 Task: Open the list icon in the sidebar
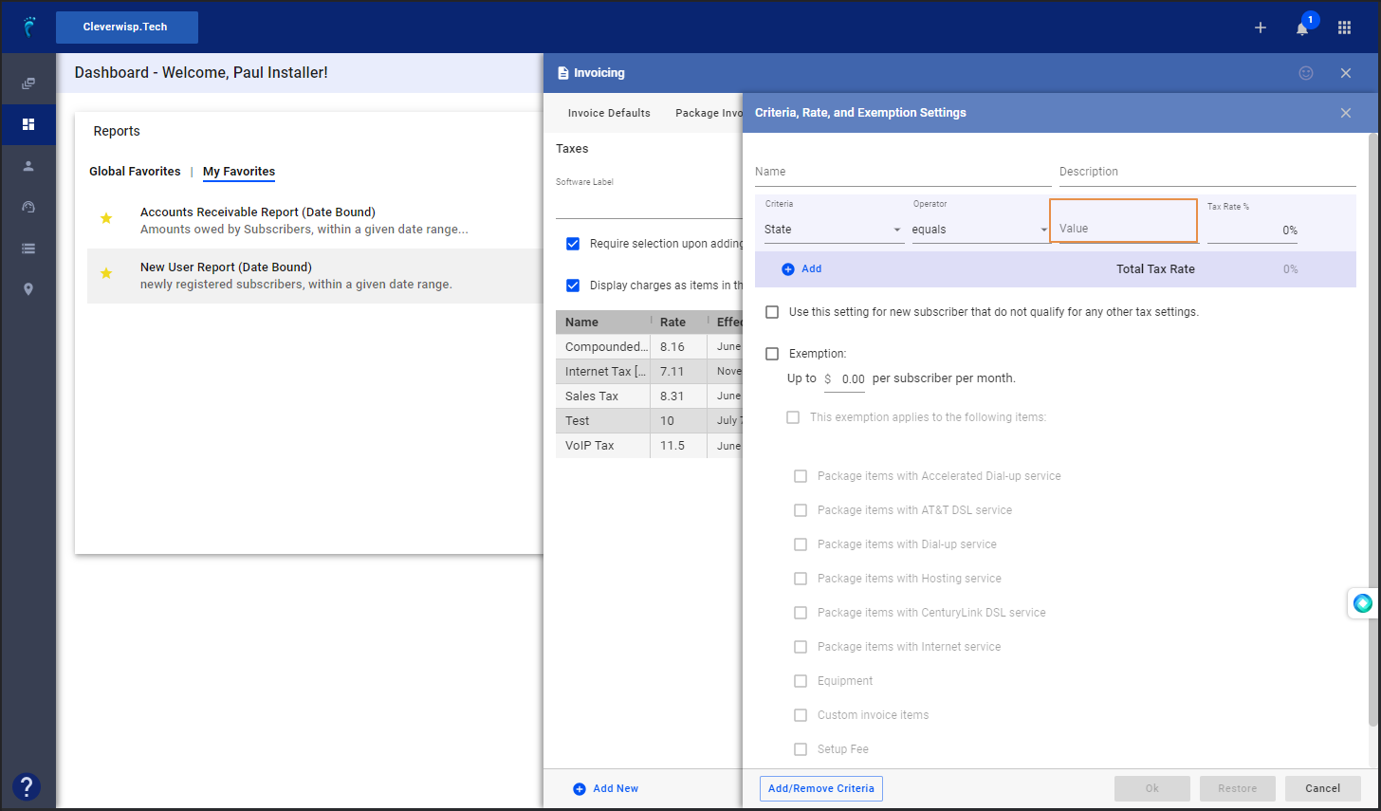(28, 249)
